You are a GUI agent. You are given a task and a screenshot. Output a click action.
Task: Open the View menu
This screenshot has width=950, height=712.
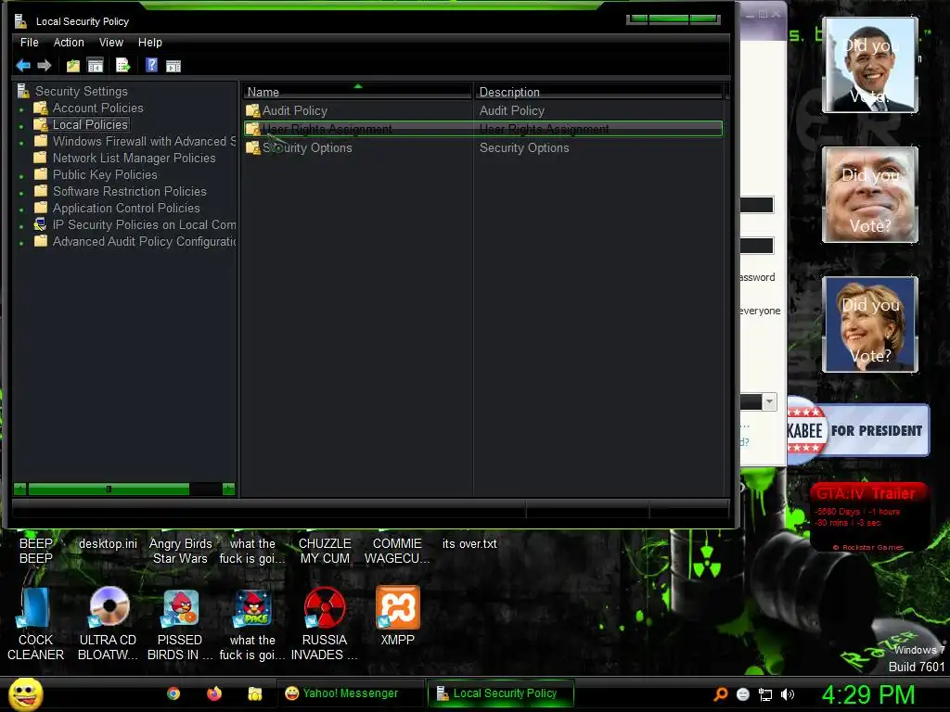(x=111, y=43)
